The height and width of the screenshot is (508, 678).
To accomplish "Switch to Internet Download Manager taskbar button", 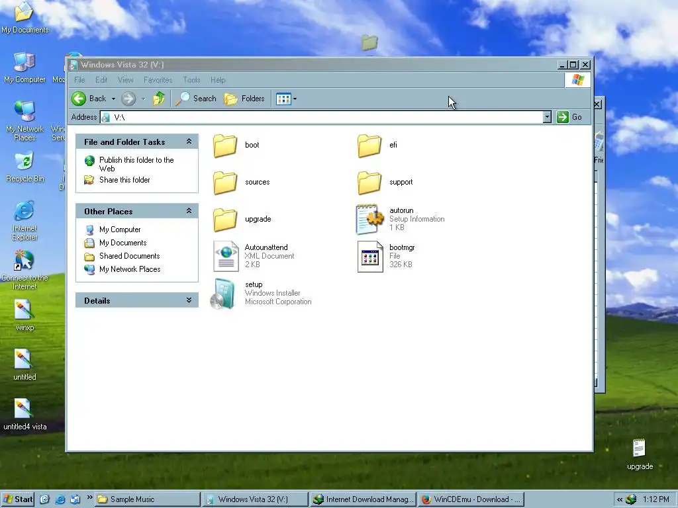I will click(x=363, y=499).
